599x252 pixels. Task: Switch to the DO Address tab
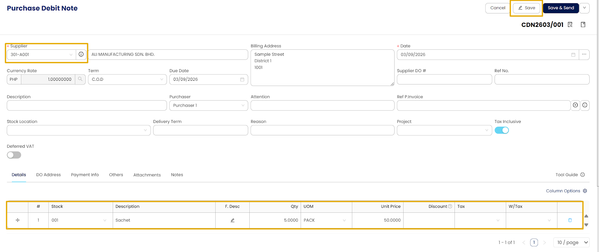point(48,175)
